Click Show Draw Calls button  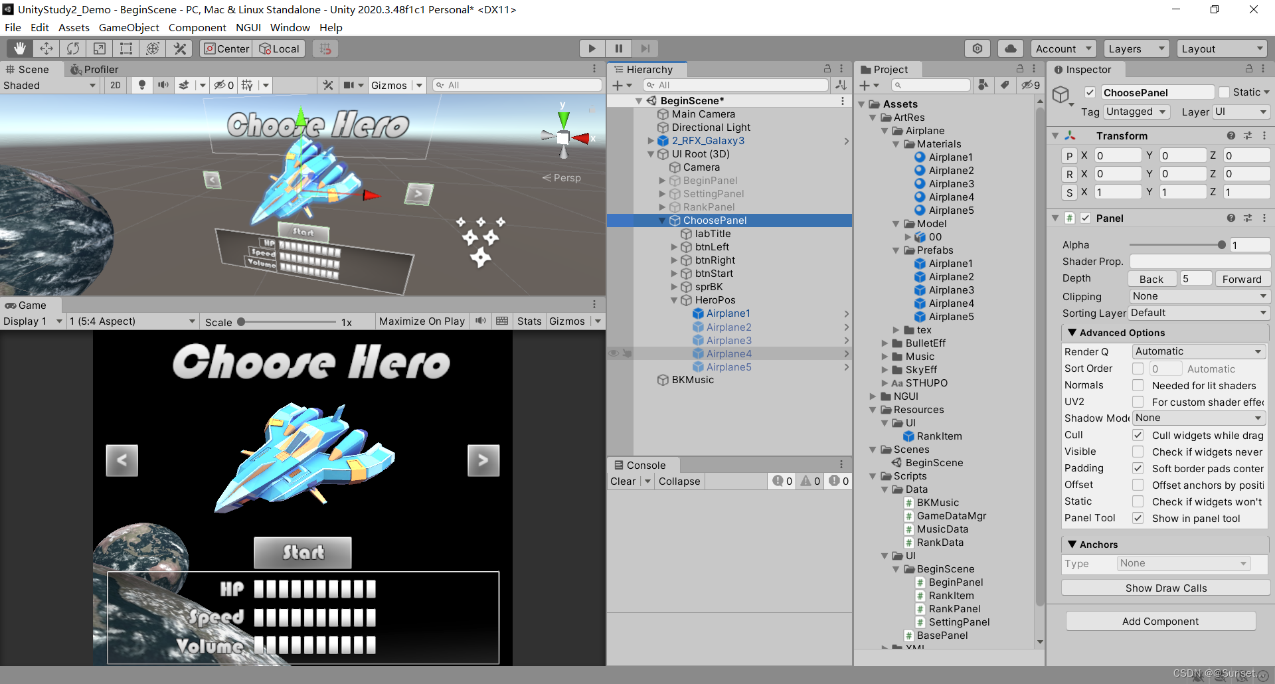[x=1166, y=588]
